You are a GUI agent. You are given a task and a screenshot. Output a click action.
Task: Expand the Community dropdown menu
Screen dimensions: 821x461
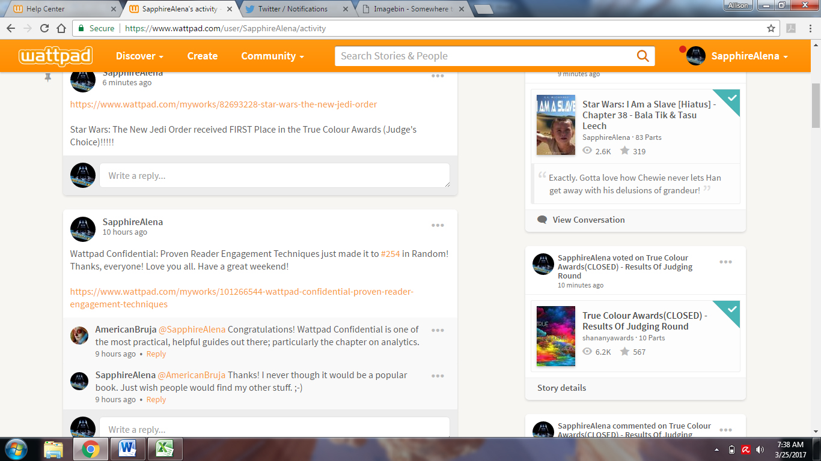tap(272, 56)
